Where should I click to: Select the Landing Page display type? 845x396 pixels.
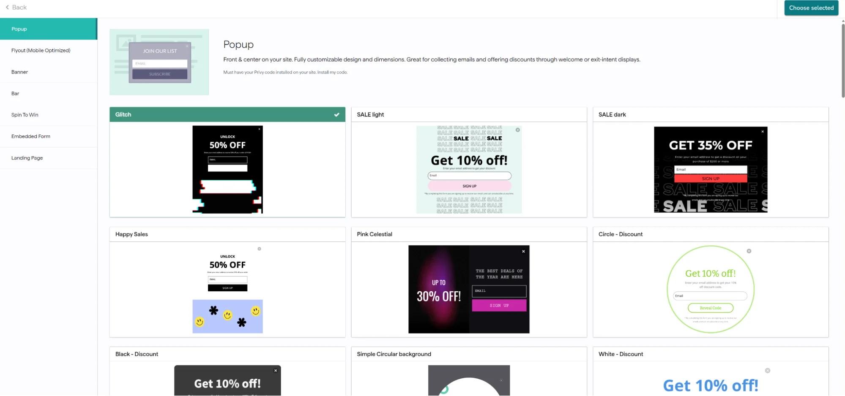49,158
